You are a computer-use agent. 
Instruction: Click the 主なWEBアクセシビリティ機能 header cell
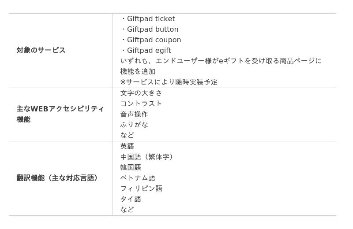60,114
